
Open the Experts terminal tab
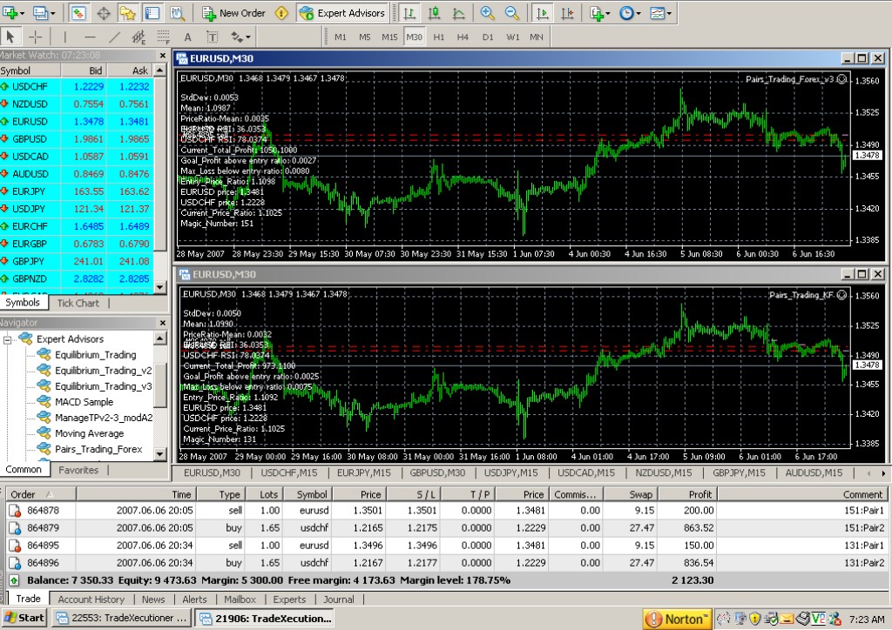pyautogui.click(x=289, y=600)
